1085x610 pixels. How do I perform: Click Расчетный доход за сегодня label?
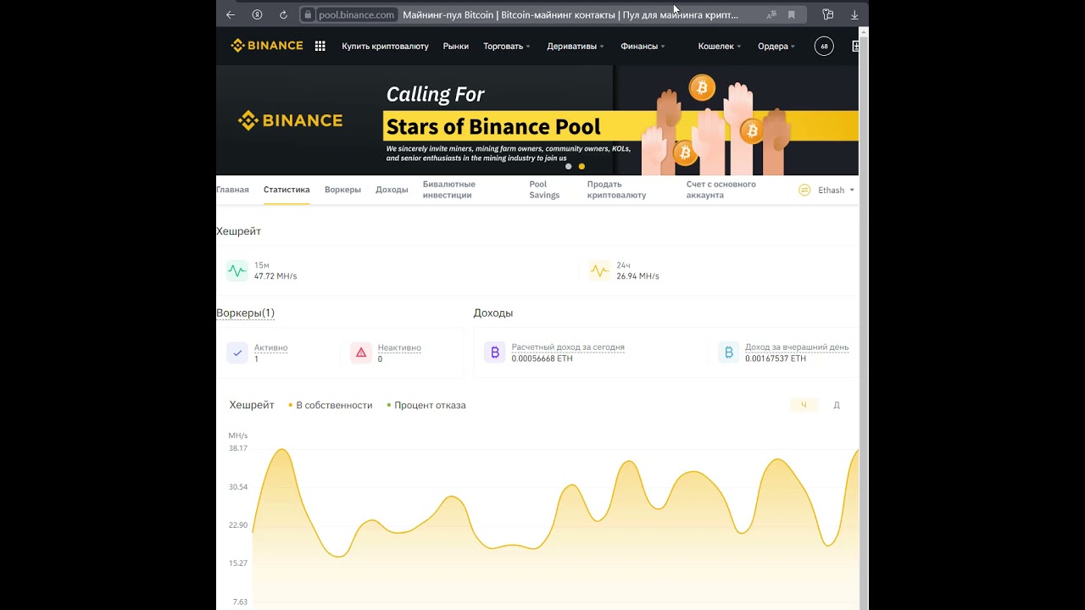[568, 347]
